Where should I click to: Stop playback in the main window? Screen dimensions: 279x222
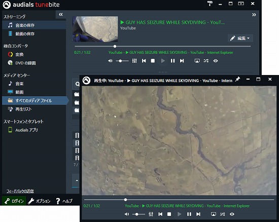pos(153,61)
